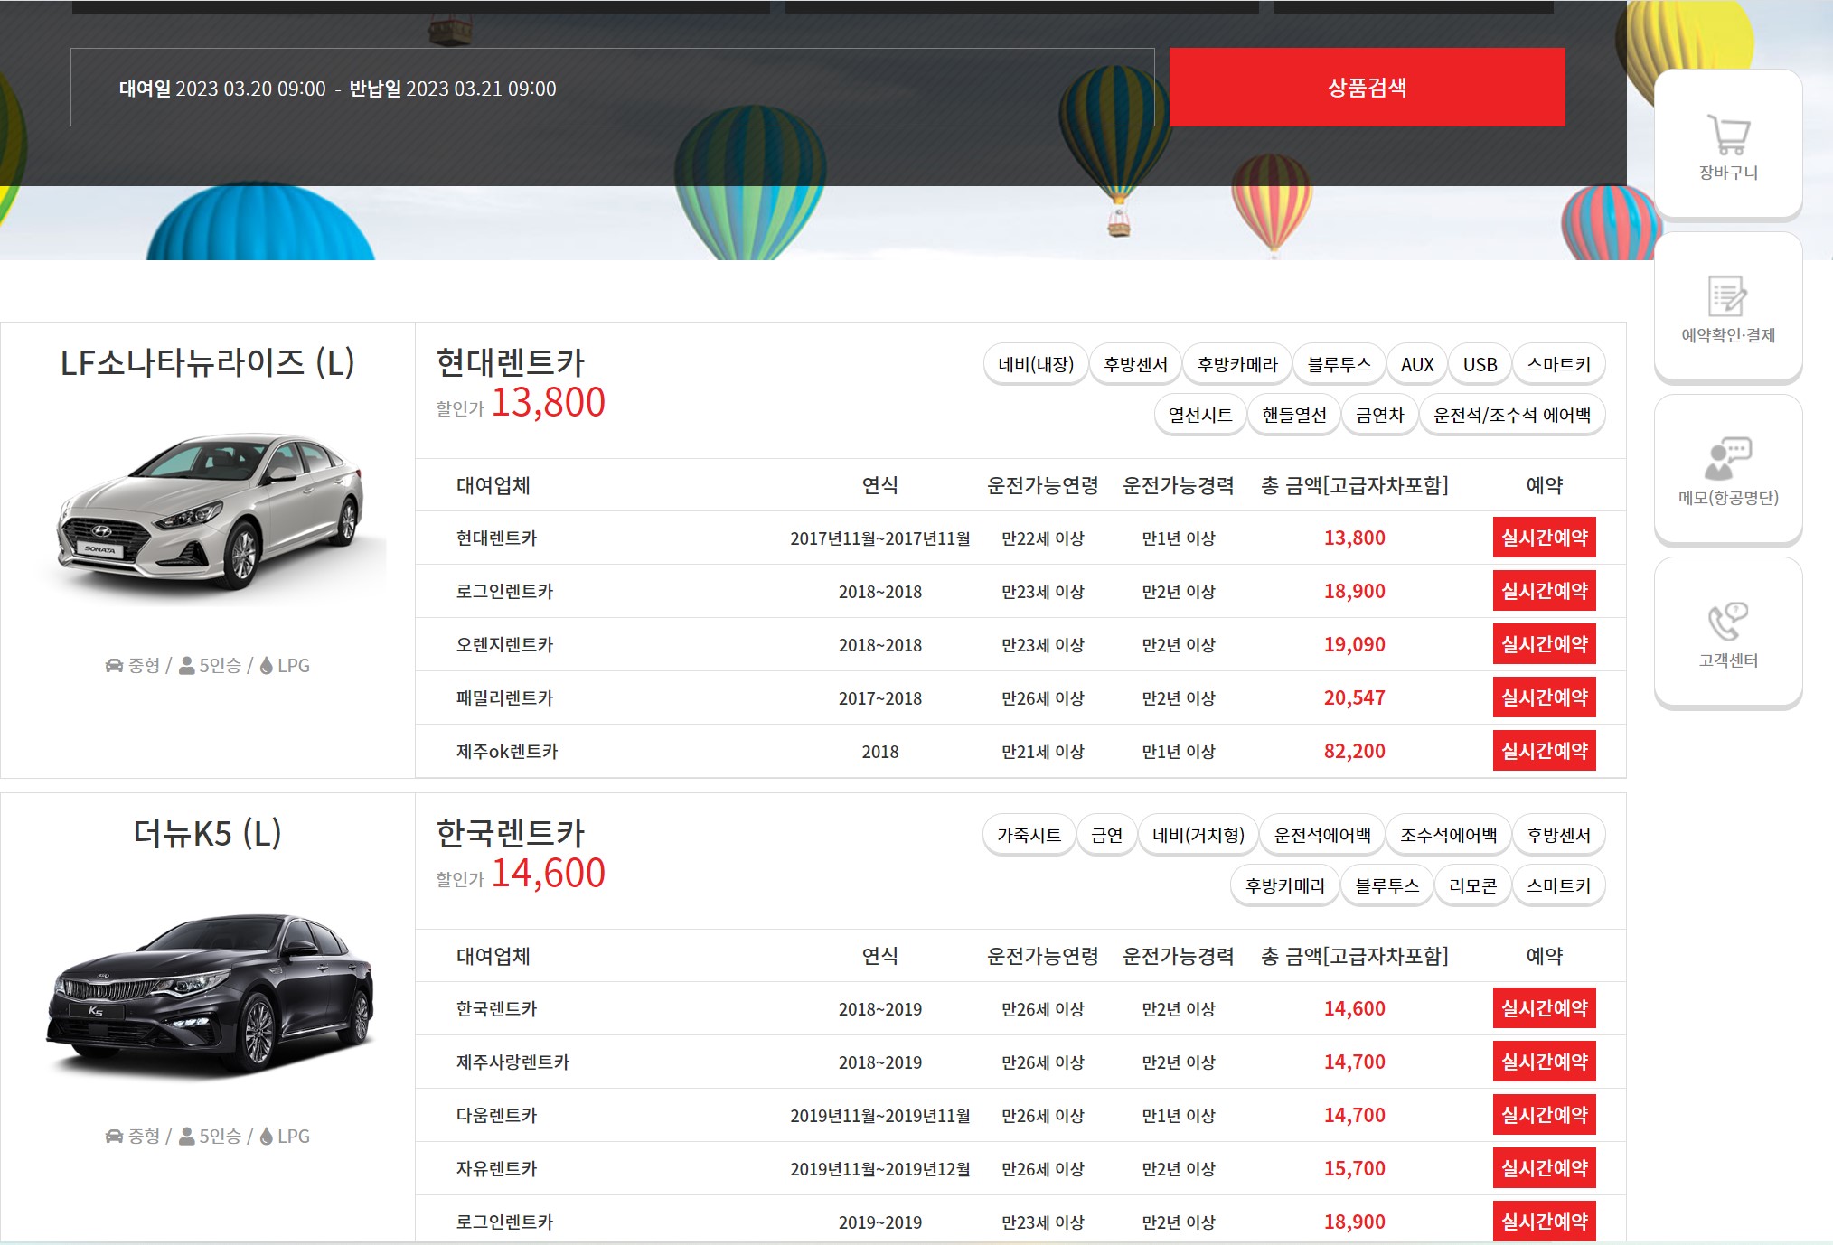Click the 2019년11월~2019년12월 model year cell
1833x1245 pixels.
point(879,1169)
